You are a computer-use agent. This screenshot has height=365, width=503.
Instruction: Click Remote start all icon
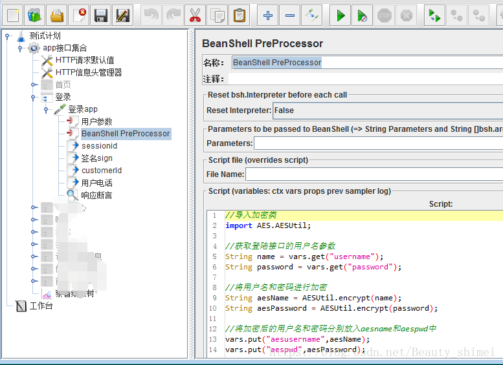click(x=434, y=16)
